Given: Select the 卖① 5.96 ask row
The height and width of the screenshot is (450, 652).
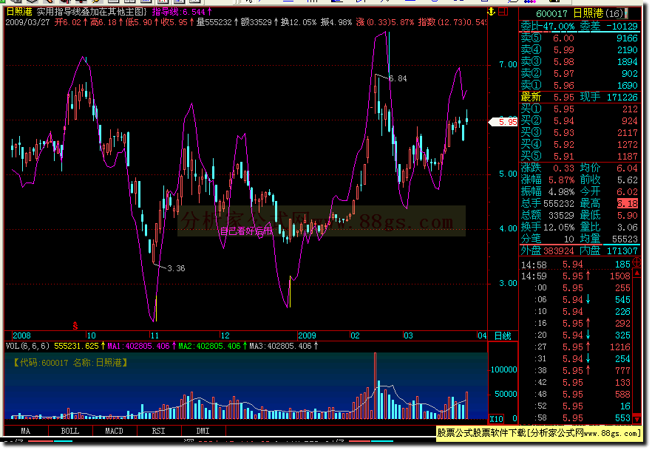Looking at the screenshot, I should click(580, 86).
